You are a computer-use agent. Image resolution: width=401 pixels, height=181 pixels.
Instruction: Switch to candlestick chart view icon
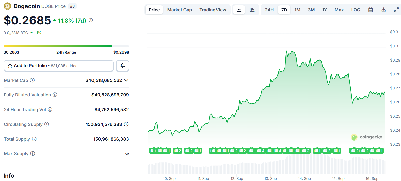tap(252, 10)
